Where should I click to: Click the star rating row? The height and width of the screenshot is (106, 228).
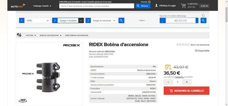(183, 44)
